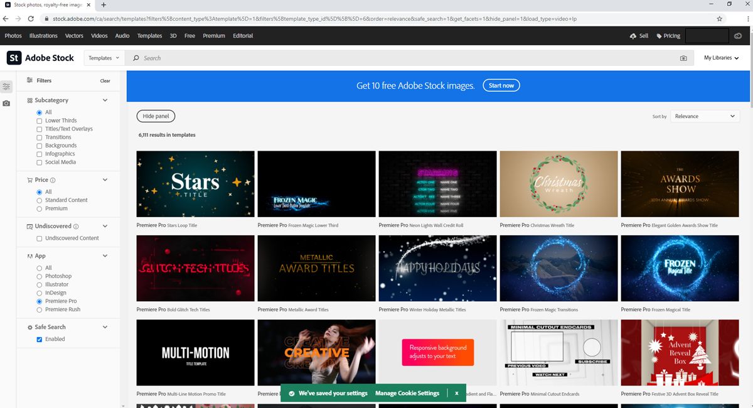Click the find similar camera icon in left rail
This screenshot has width=753, height=408.
[x=6, y=103]
